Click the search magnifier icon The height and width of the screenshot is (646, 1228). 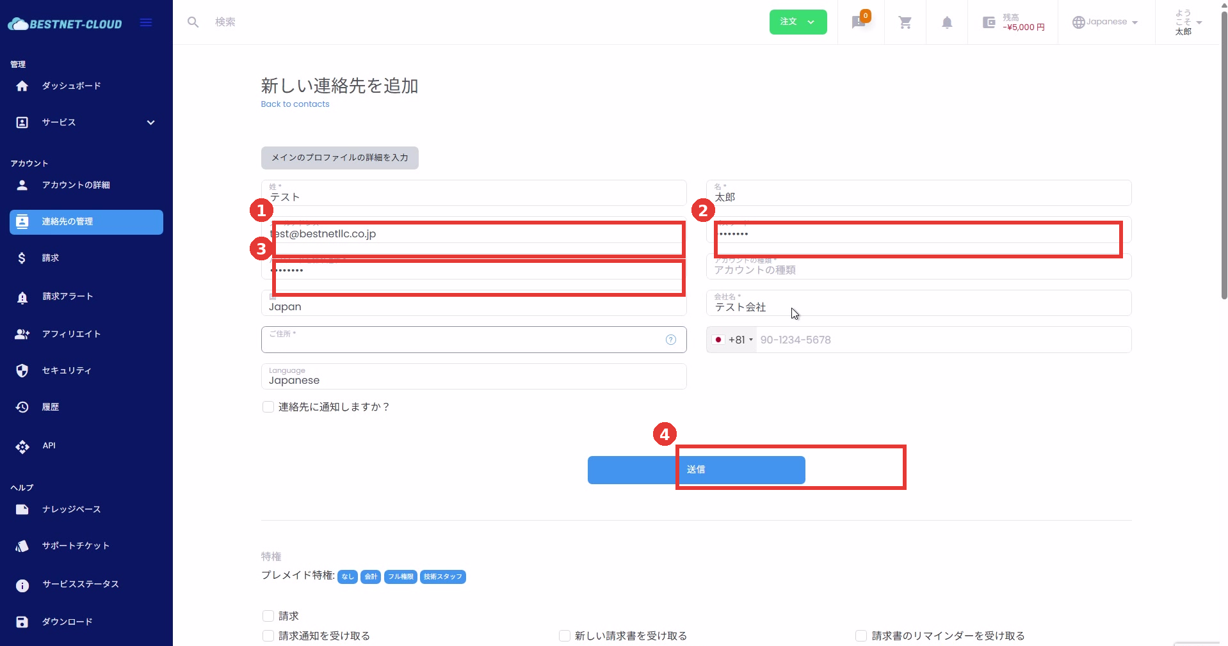[x=193, y=22]
